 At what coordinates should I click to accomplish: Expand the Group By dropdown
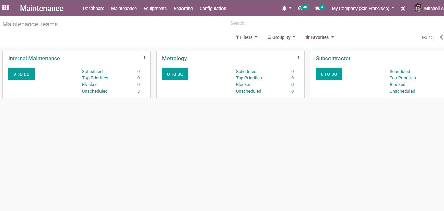point(281,37)
